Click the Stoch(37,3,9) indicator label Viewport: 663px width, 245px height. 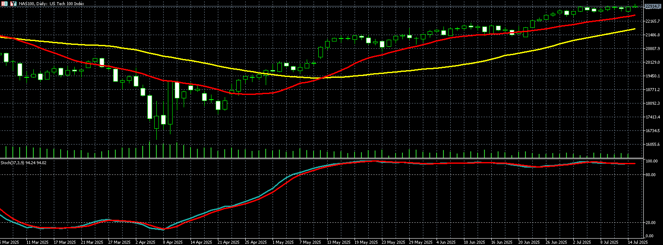[x=23, y=163]
